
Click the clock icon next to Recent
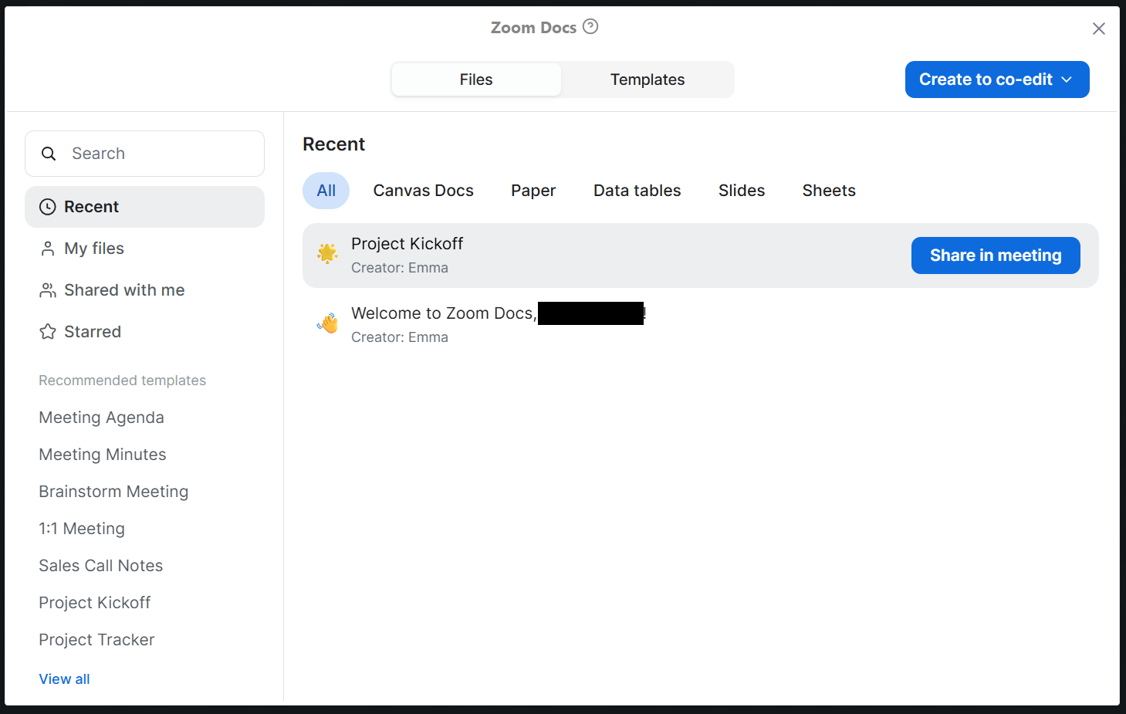coord(48,207)
